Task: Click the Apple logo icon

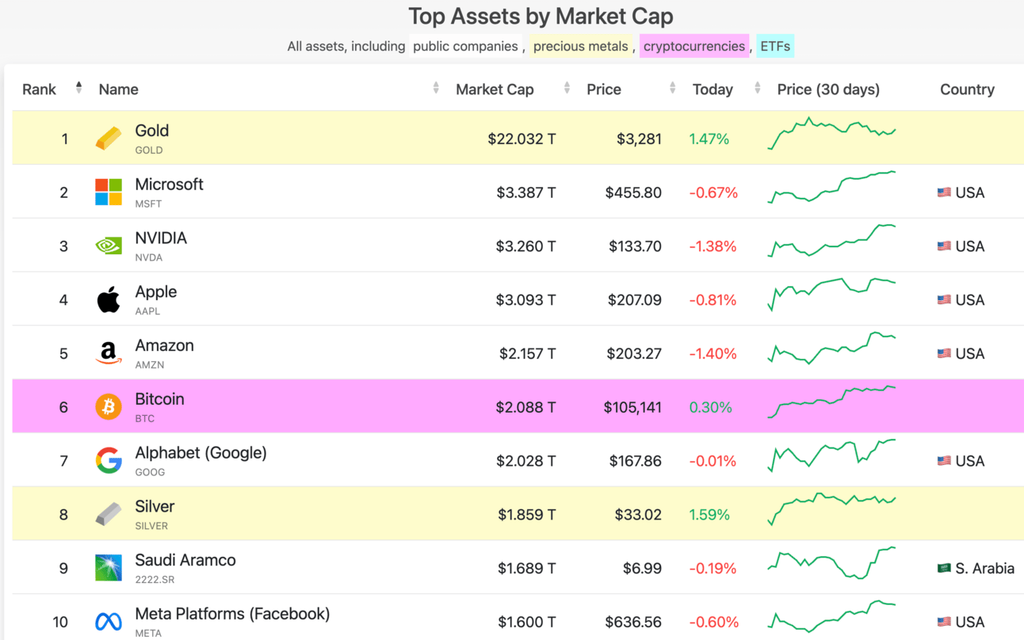Action: (109, 300)
